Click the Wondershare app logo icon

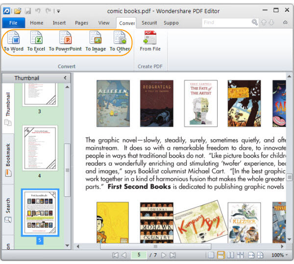tap(6, 11)
